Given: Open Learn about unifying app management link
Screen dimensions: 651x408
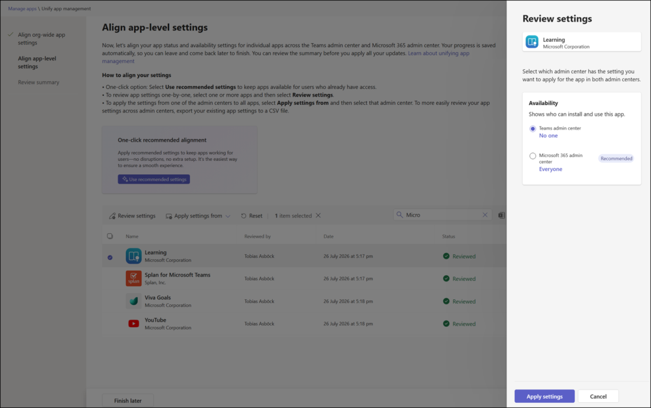Looking at the screenshot, I should tap(439, 53).
